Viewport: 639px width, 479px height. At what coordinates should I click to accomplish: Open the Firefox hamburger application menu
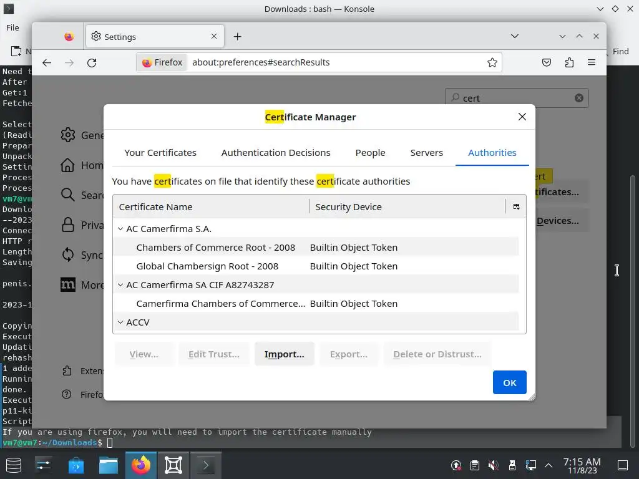click(592, 62)
